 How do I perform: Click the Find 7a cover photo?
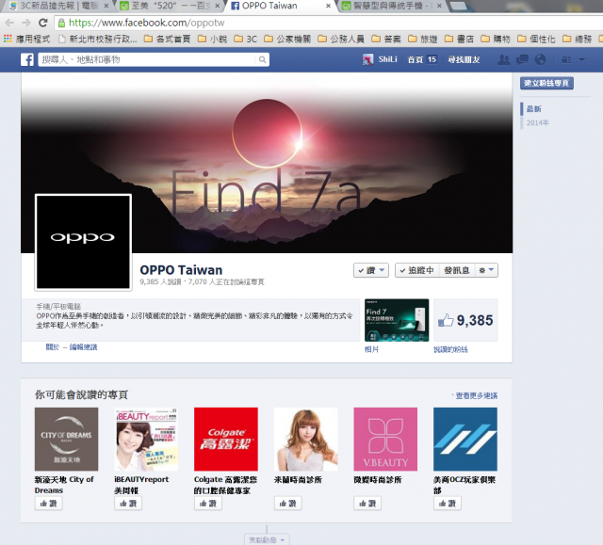click(267, 163)
